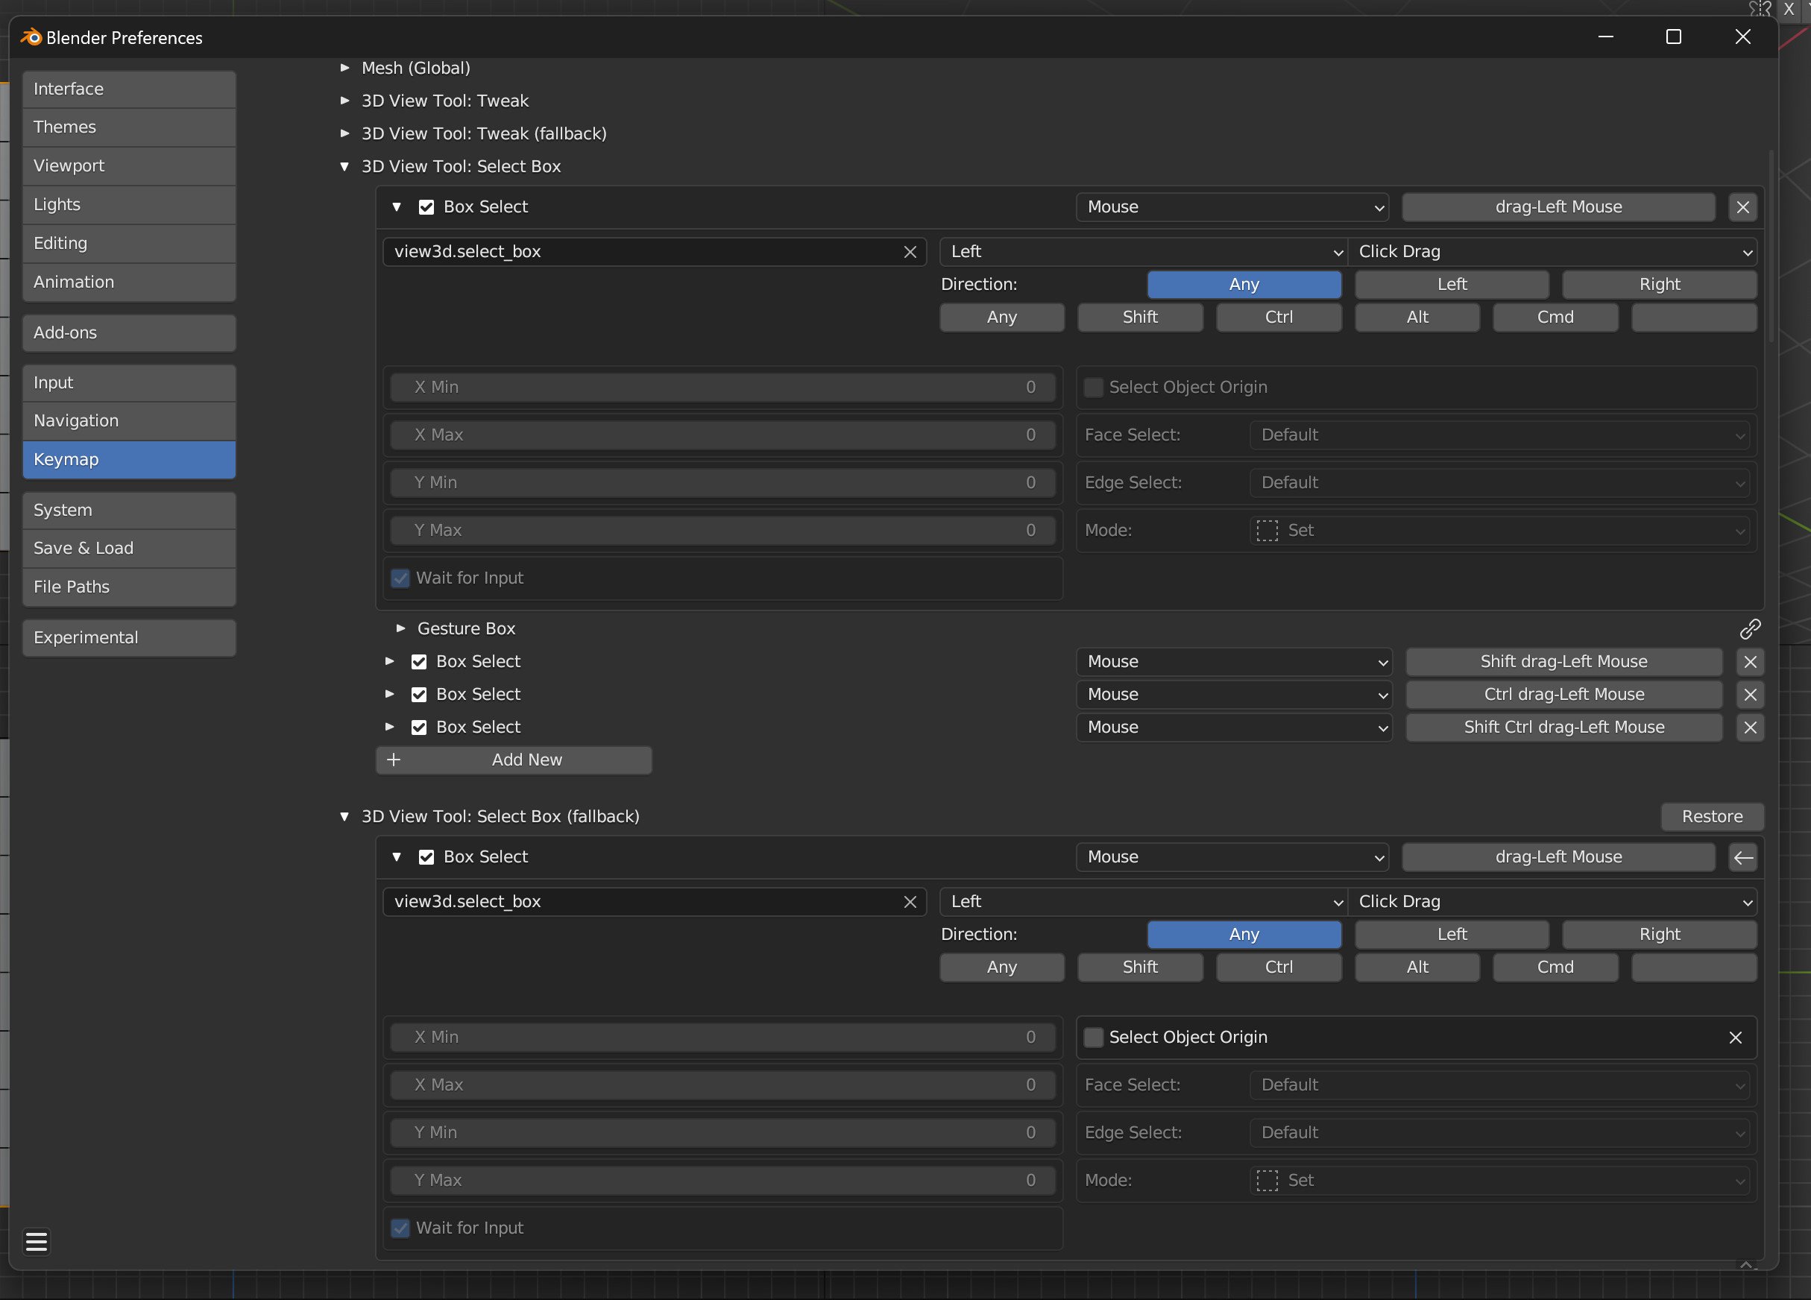Click X next to active Select Object Origin

[x=1734, y=1038]
